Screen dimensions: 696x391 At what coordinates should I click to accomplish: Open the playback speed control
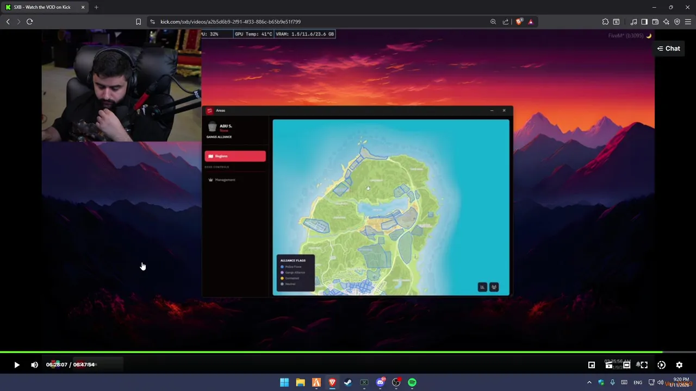point(661,365)
